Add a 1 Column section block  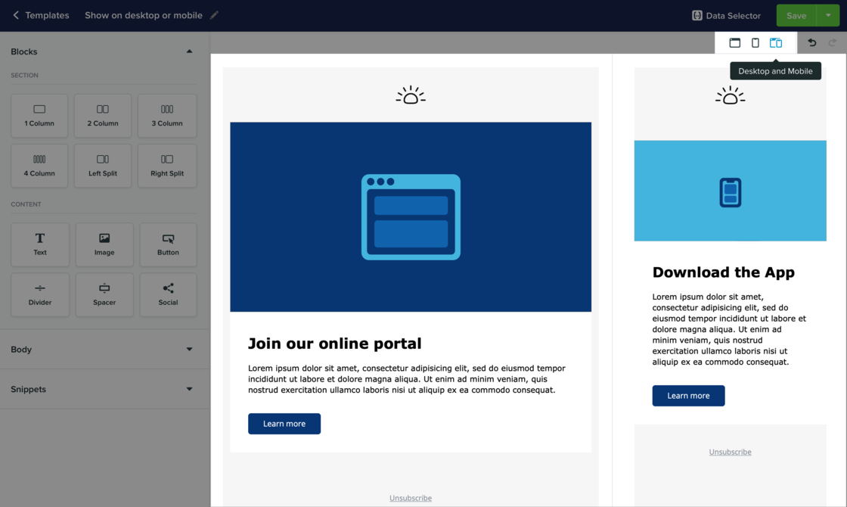39,115
